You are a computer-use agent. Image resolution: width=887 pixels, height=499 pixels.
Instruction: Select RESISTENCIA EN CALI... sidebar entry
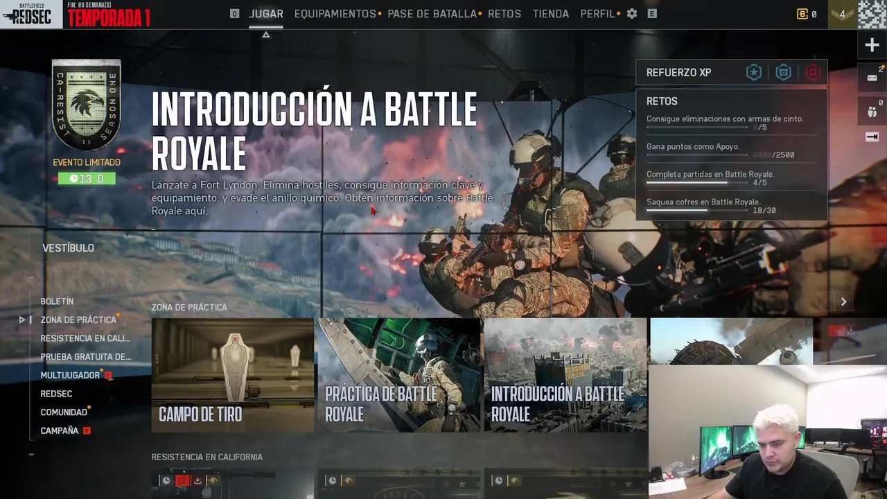click(85, 338)
